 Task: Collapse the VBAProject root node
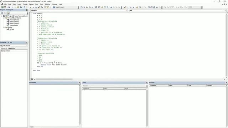click(1, 16)
